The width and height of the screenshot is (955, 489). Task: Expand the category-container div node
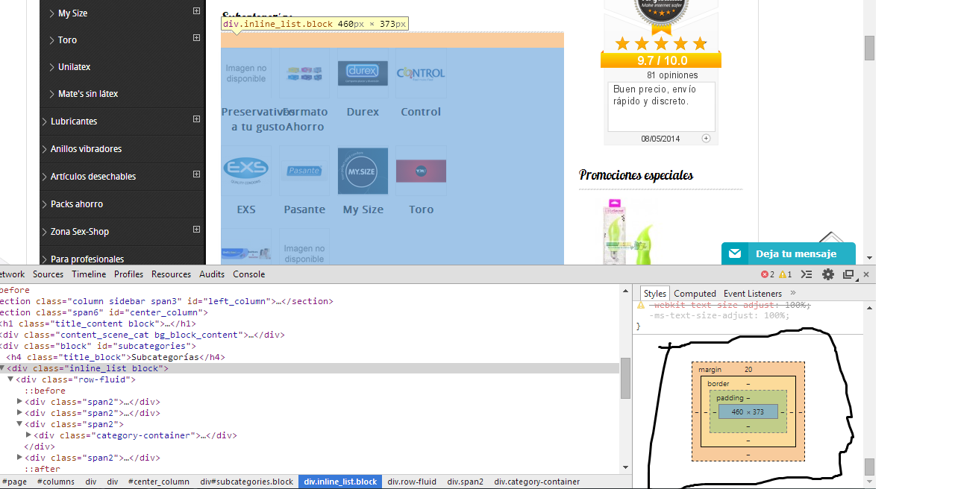point(28,435)
